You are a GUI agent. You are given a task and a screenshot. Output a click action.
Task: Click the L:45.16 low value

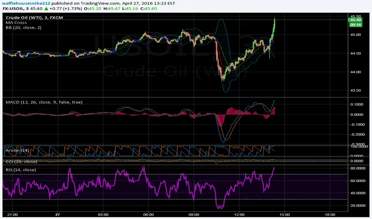[x=130, y=8]
